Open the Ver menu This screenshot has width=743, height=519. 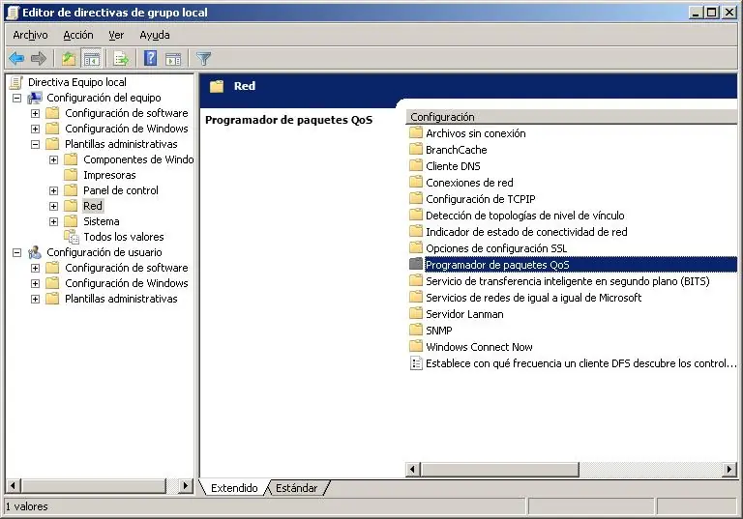(x=116, y=35)
